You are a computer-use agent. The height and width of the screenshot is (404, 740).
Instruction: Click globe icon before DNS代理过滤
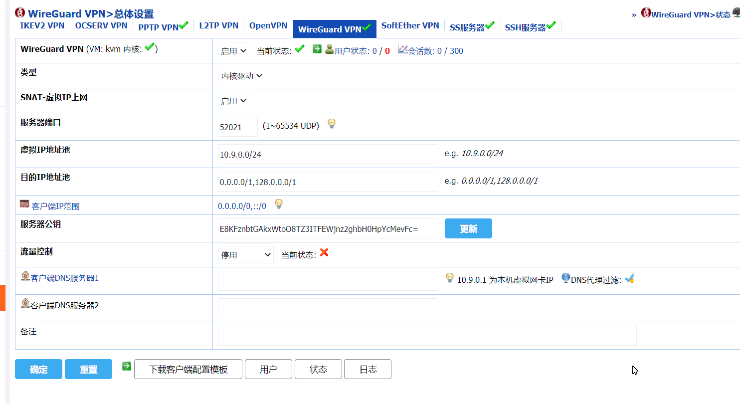(x=566, y=278)
